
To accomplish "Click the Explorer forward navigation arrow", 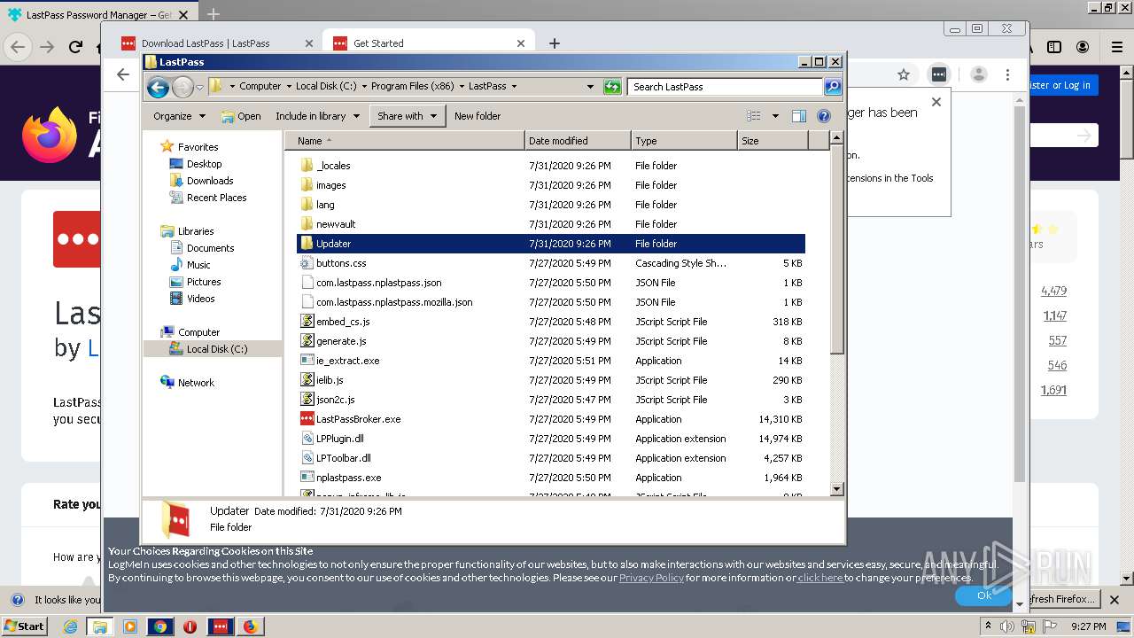I will (183, 87).
